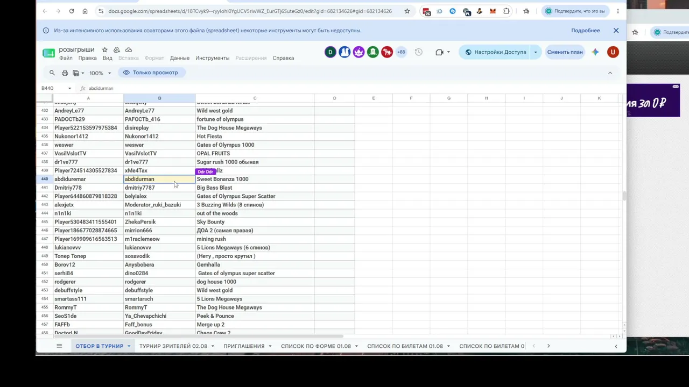Dismiss the heavy-usage notification banner
The image size is (689, 387).
616,31
